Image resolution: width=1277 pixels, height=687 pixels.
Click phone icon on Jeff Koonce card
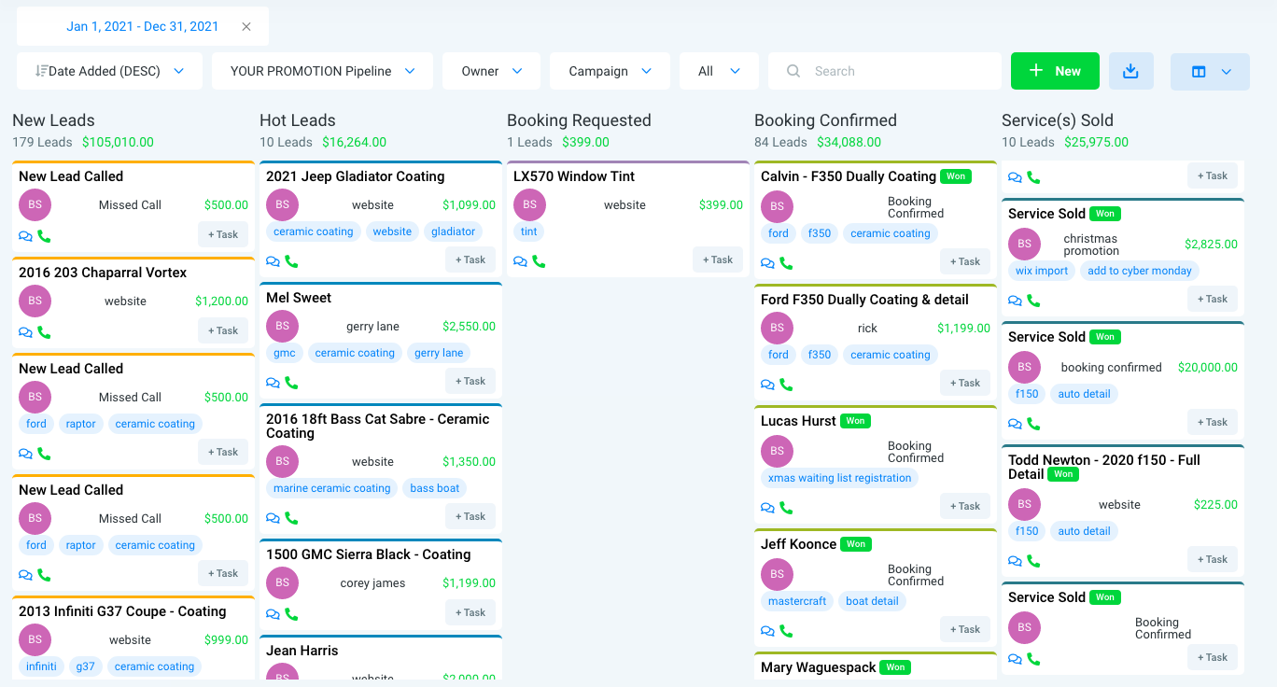pos(786,631)
